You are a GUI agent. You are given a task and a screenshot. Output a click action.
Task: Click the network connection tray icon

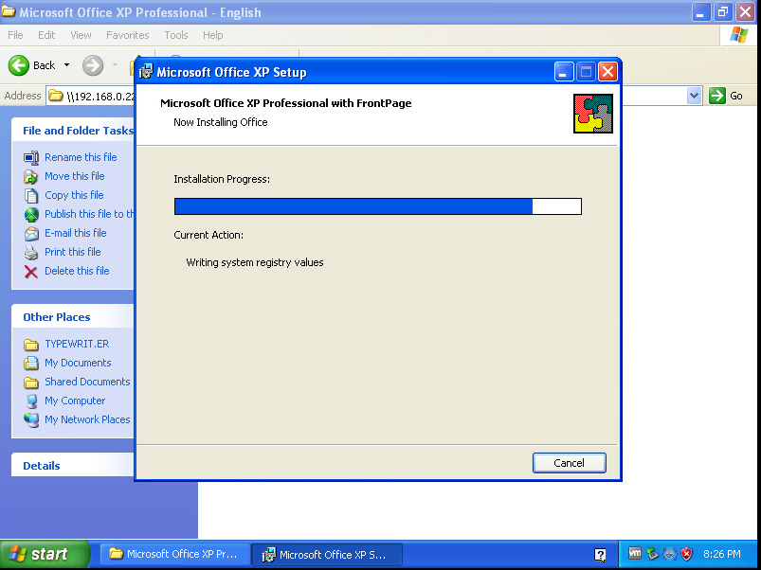click(670, 554)
